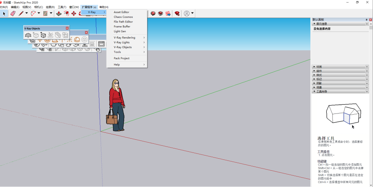The width and height of the screenshot is (373, 187).
Task: Click the woman figure in the viewport
Action: click(117, 106)
